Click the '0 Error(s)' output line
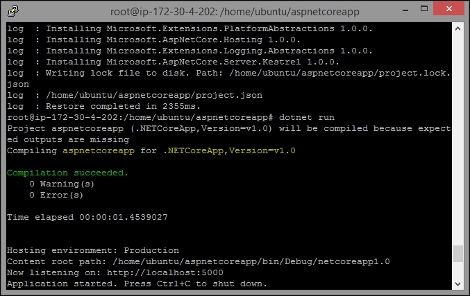The height and width of the screenshot is (296, 470). [56, 195]
